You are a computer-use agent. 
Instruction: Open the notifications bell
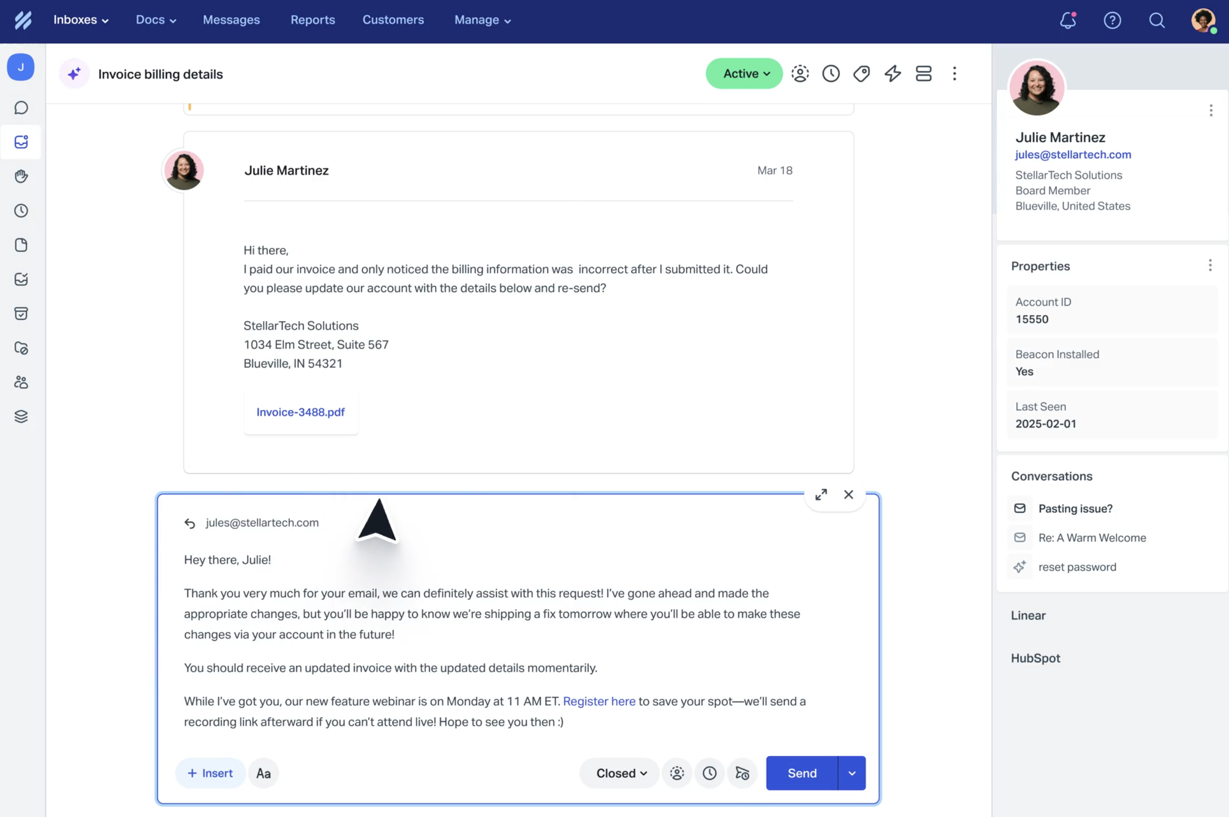[x=1067, y=20]
